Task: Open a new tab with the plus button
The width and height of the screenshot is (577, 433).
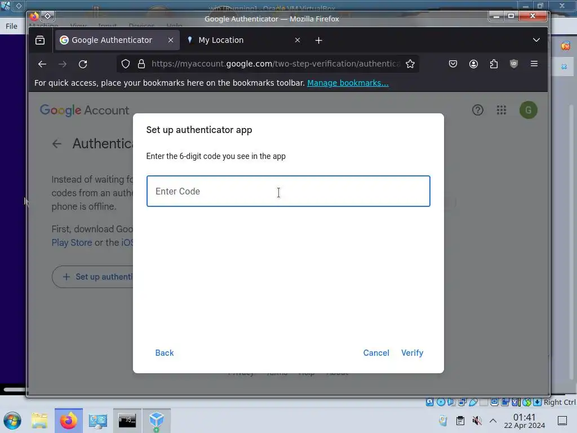Action: [x=319, y=41]
